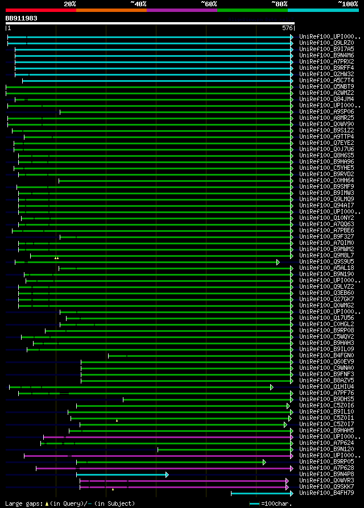Viewport: 364px width, 508px height.
Task: Click the green ~80% legend segment
Action: [253, 10]
